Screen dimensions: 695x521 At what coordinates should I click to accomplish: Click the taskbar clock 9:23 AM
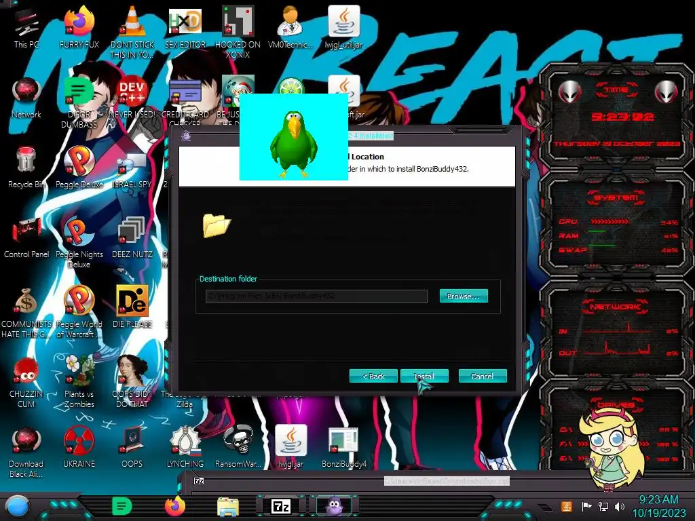658,506
